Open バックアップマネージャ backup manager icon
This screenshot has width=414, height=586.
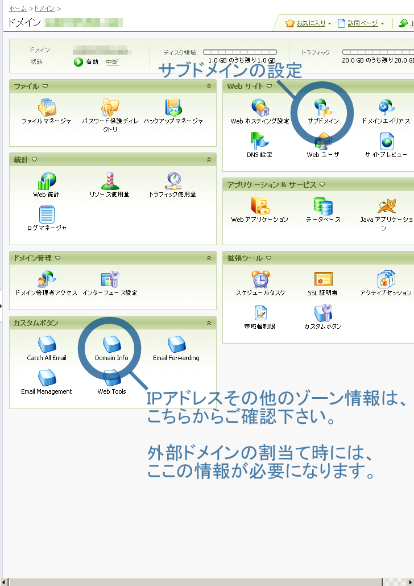tap(173, 108)
